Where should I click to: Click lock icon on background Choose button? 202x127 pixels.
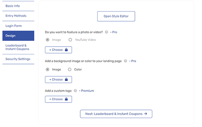[x=66, y=79]
